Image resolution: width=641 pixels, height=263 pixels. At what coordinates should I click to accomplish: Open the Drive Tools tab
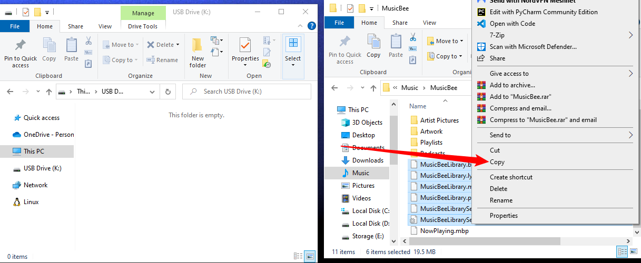[143, 26]
